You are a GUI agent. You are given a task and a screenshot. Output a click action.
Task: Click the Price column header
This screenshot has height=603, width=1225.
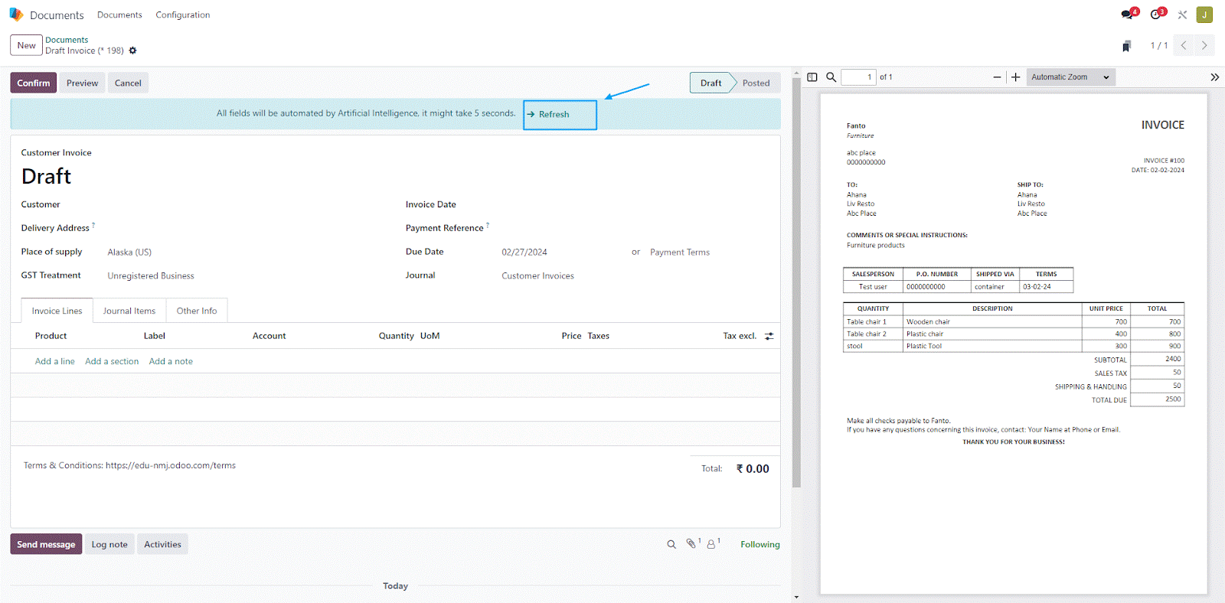tap(571, 336)
